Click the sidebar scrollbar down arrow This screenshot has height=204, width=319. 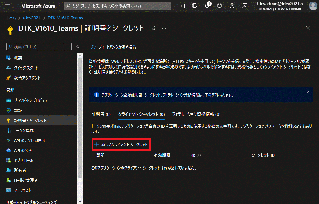click(x=80, y=202)
